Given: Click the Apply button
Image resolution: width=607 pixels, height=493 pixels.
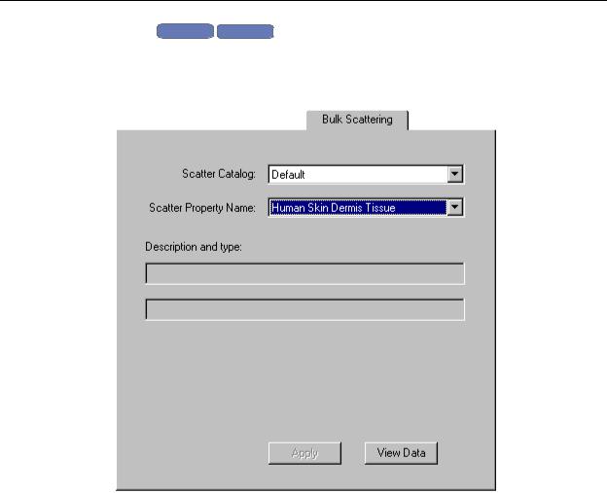Looking at the screenshot, I should point(304,453).
